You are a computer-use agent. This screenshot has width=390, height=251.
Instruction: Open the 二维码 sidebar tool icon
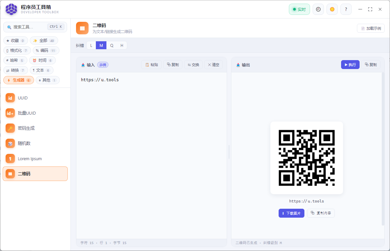pos(10,174)
